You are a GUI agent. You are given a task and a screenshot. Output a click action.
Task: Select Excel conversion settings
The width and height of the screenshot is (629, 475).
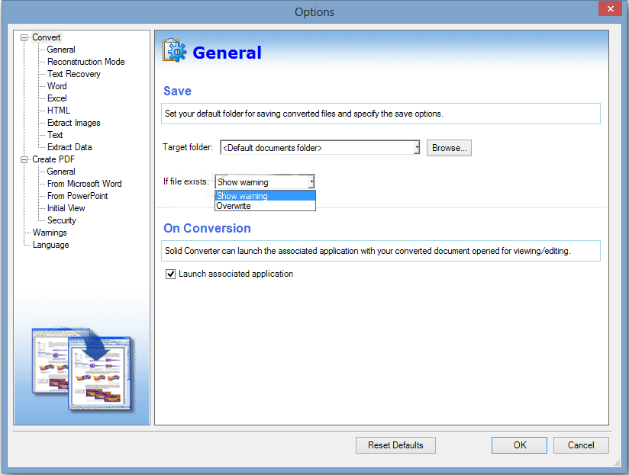[x=57, y=98]
